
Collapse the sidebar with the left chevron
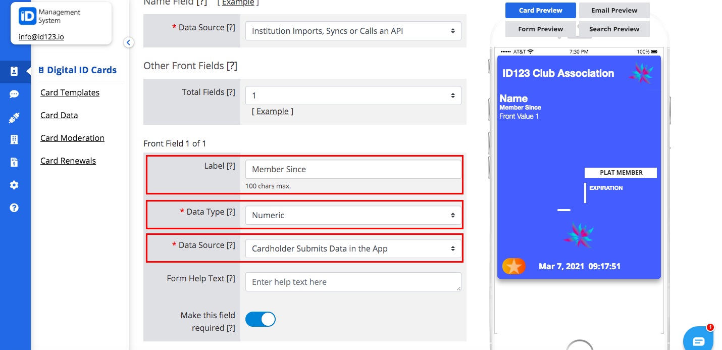129,43
